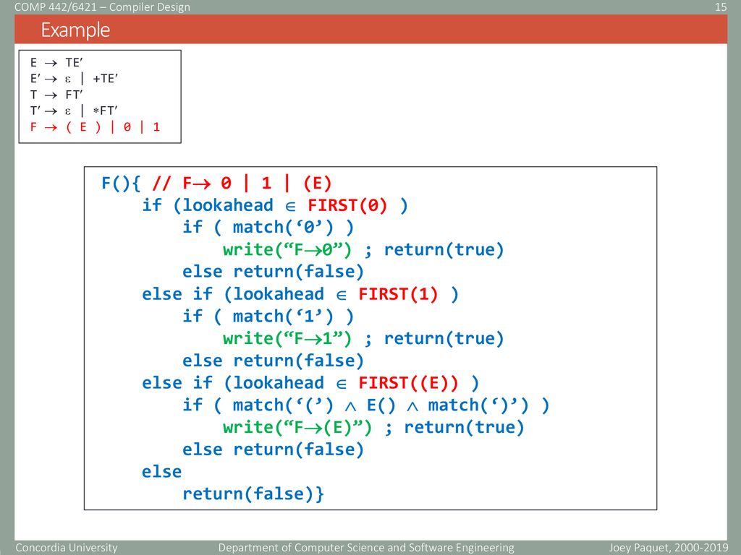Click the grammar rule "T′ → ε | *FT′"
Screen dimensions: 741x555
click(74, 111)
